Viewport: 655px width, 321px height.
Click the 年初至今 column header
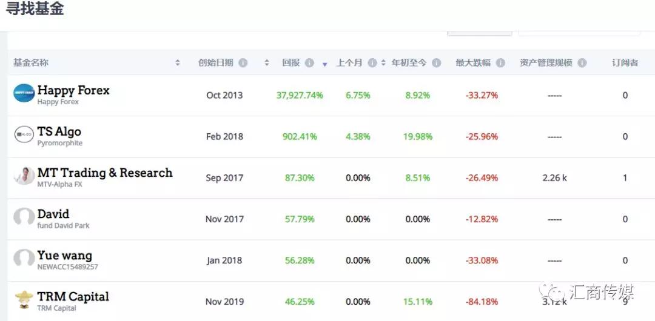click(x=409, y=62)
